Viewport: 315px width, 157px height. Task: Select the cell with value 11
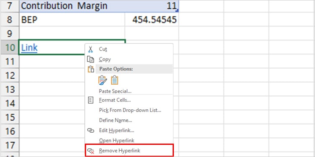click(152, 6)
